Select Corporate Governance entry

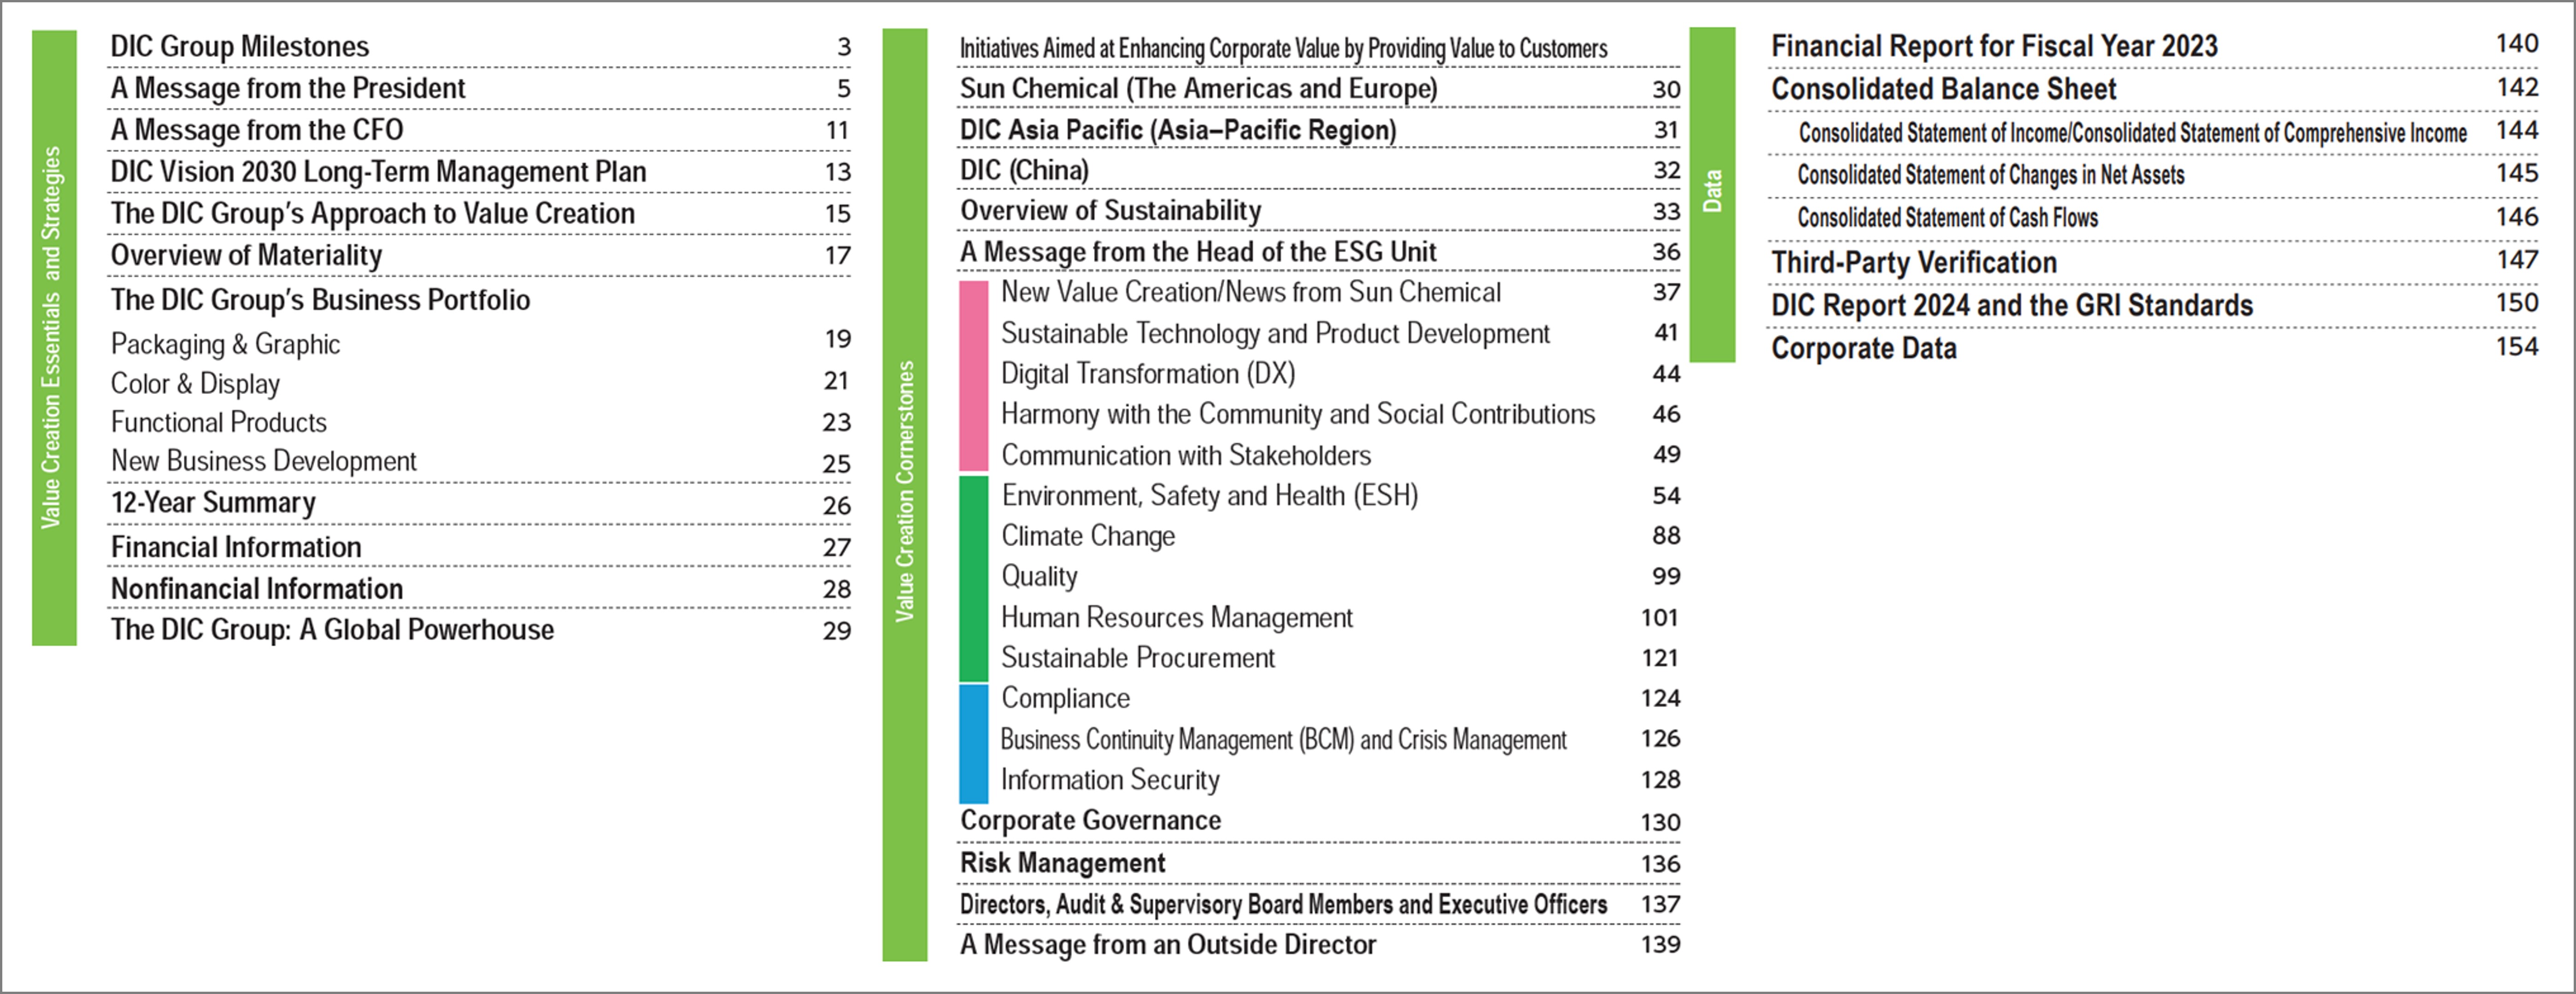(x=1090, y=820)
